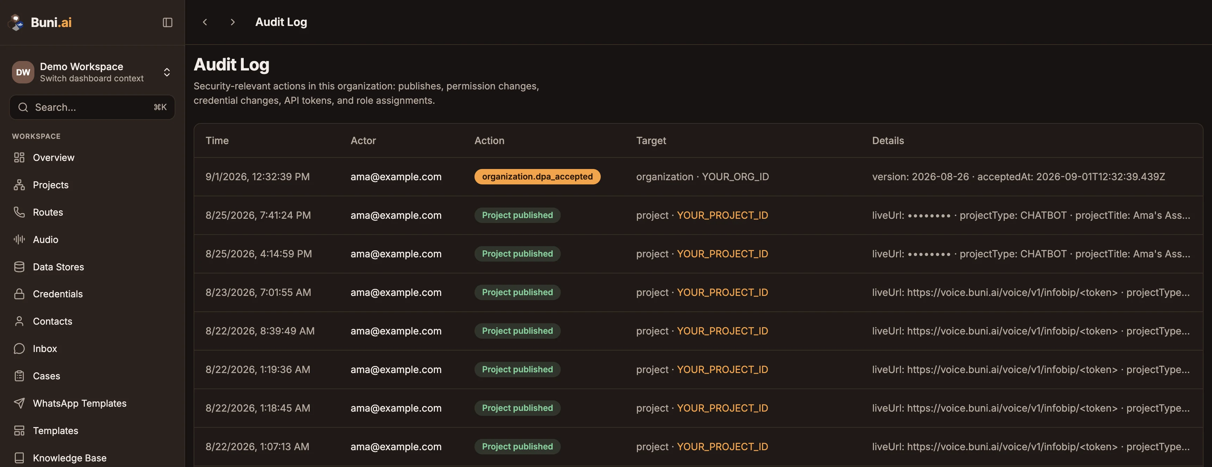The width and height of the screenshot is (1212, 467).
Task: Click the Cases clipboard icon
Action: (x=19, y=376)
